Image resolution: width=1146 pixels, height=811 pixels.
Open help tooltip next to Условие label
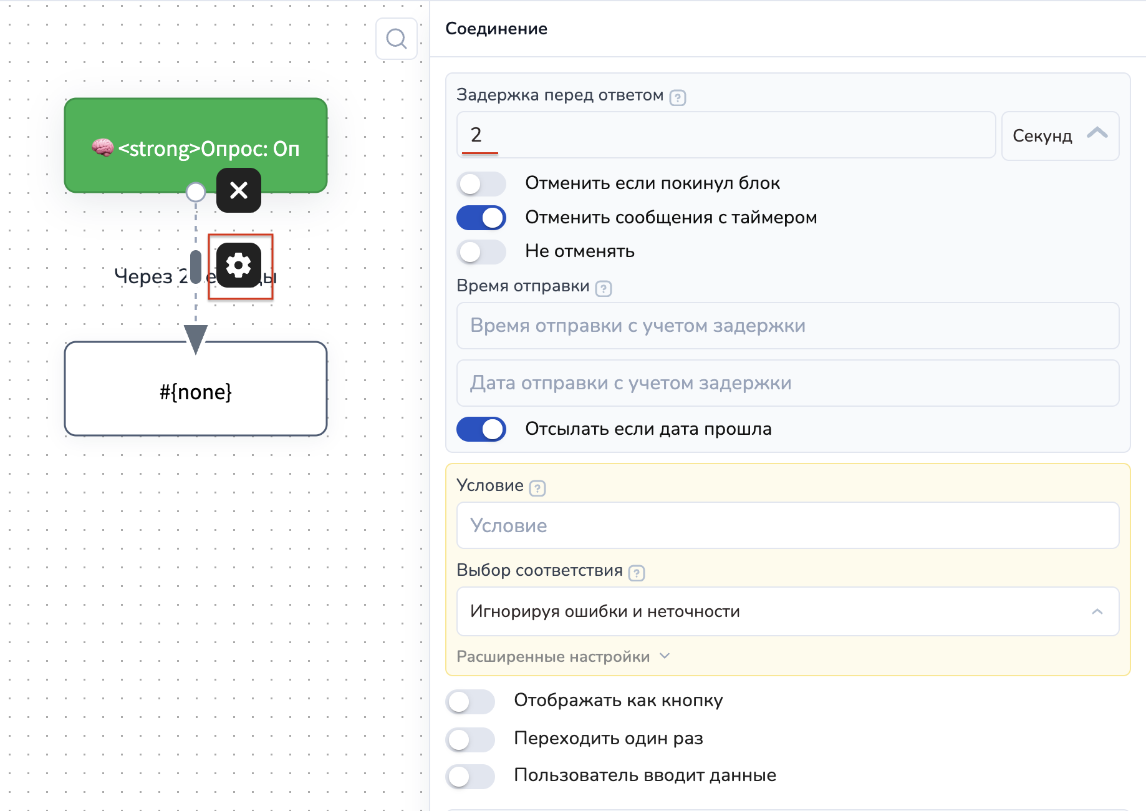click(537, 488)
